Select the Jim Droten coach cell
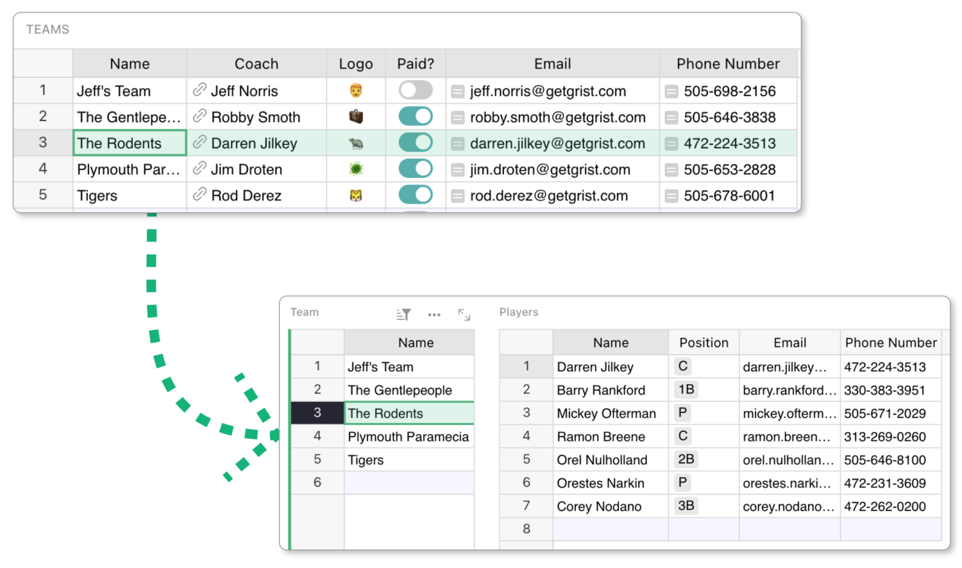962x568 pixels. coord(257,169)
